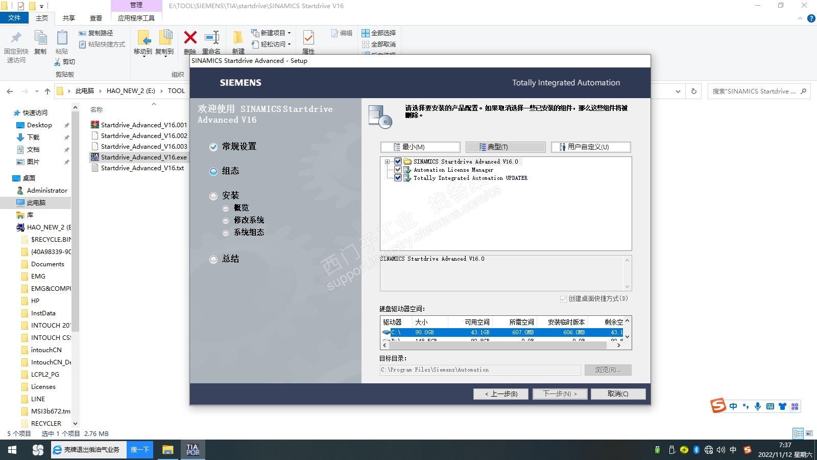
Task: Click the target directory path field
Action: (480, 370)
